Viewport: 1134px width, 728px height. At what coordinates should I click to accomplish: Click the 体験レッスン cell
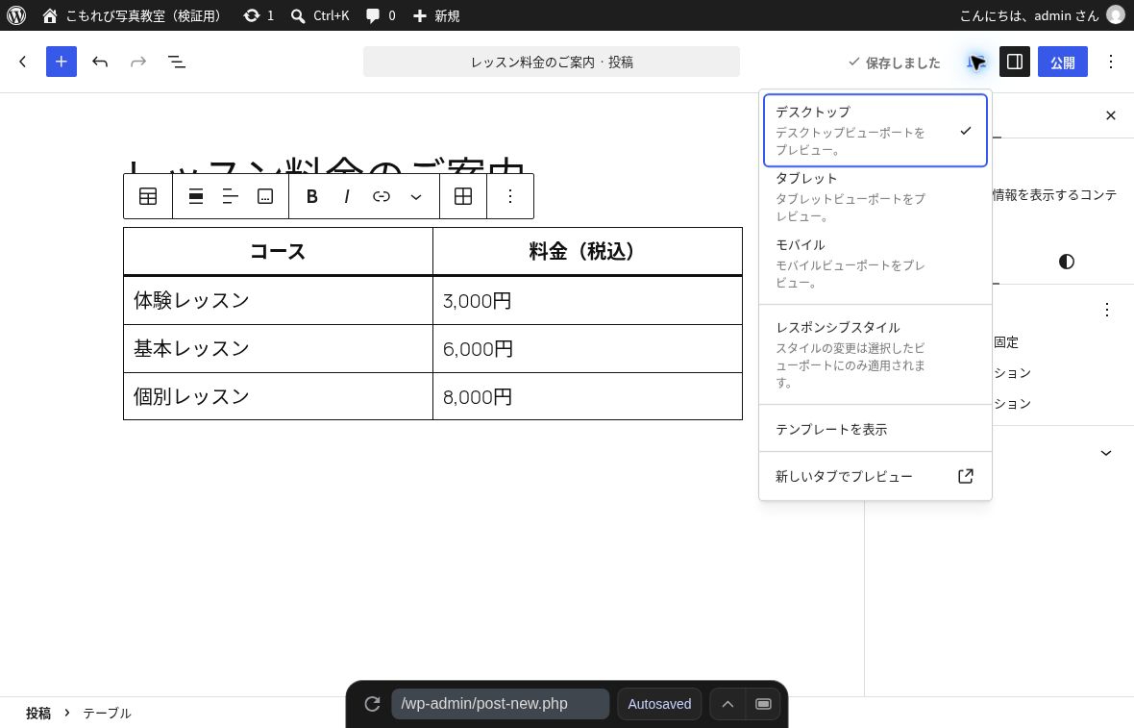[x=278, y=300]
